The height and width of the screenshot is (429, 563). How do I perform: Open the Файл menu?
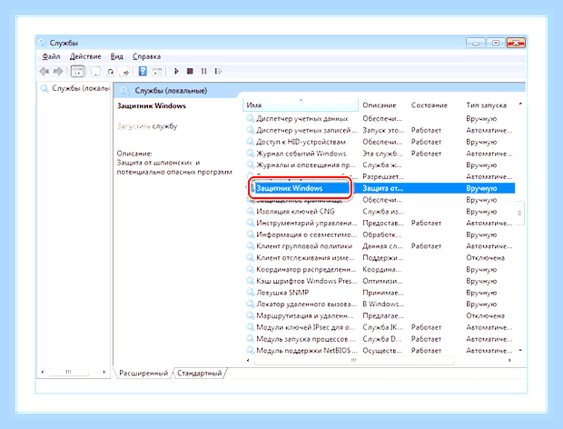tap(51, 56)
